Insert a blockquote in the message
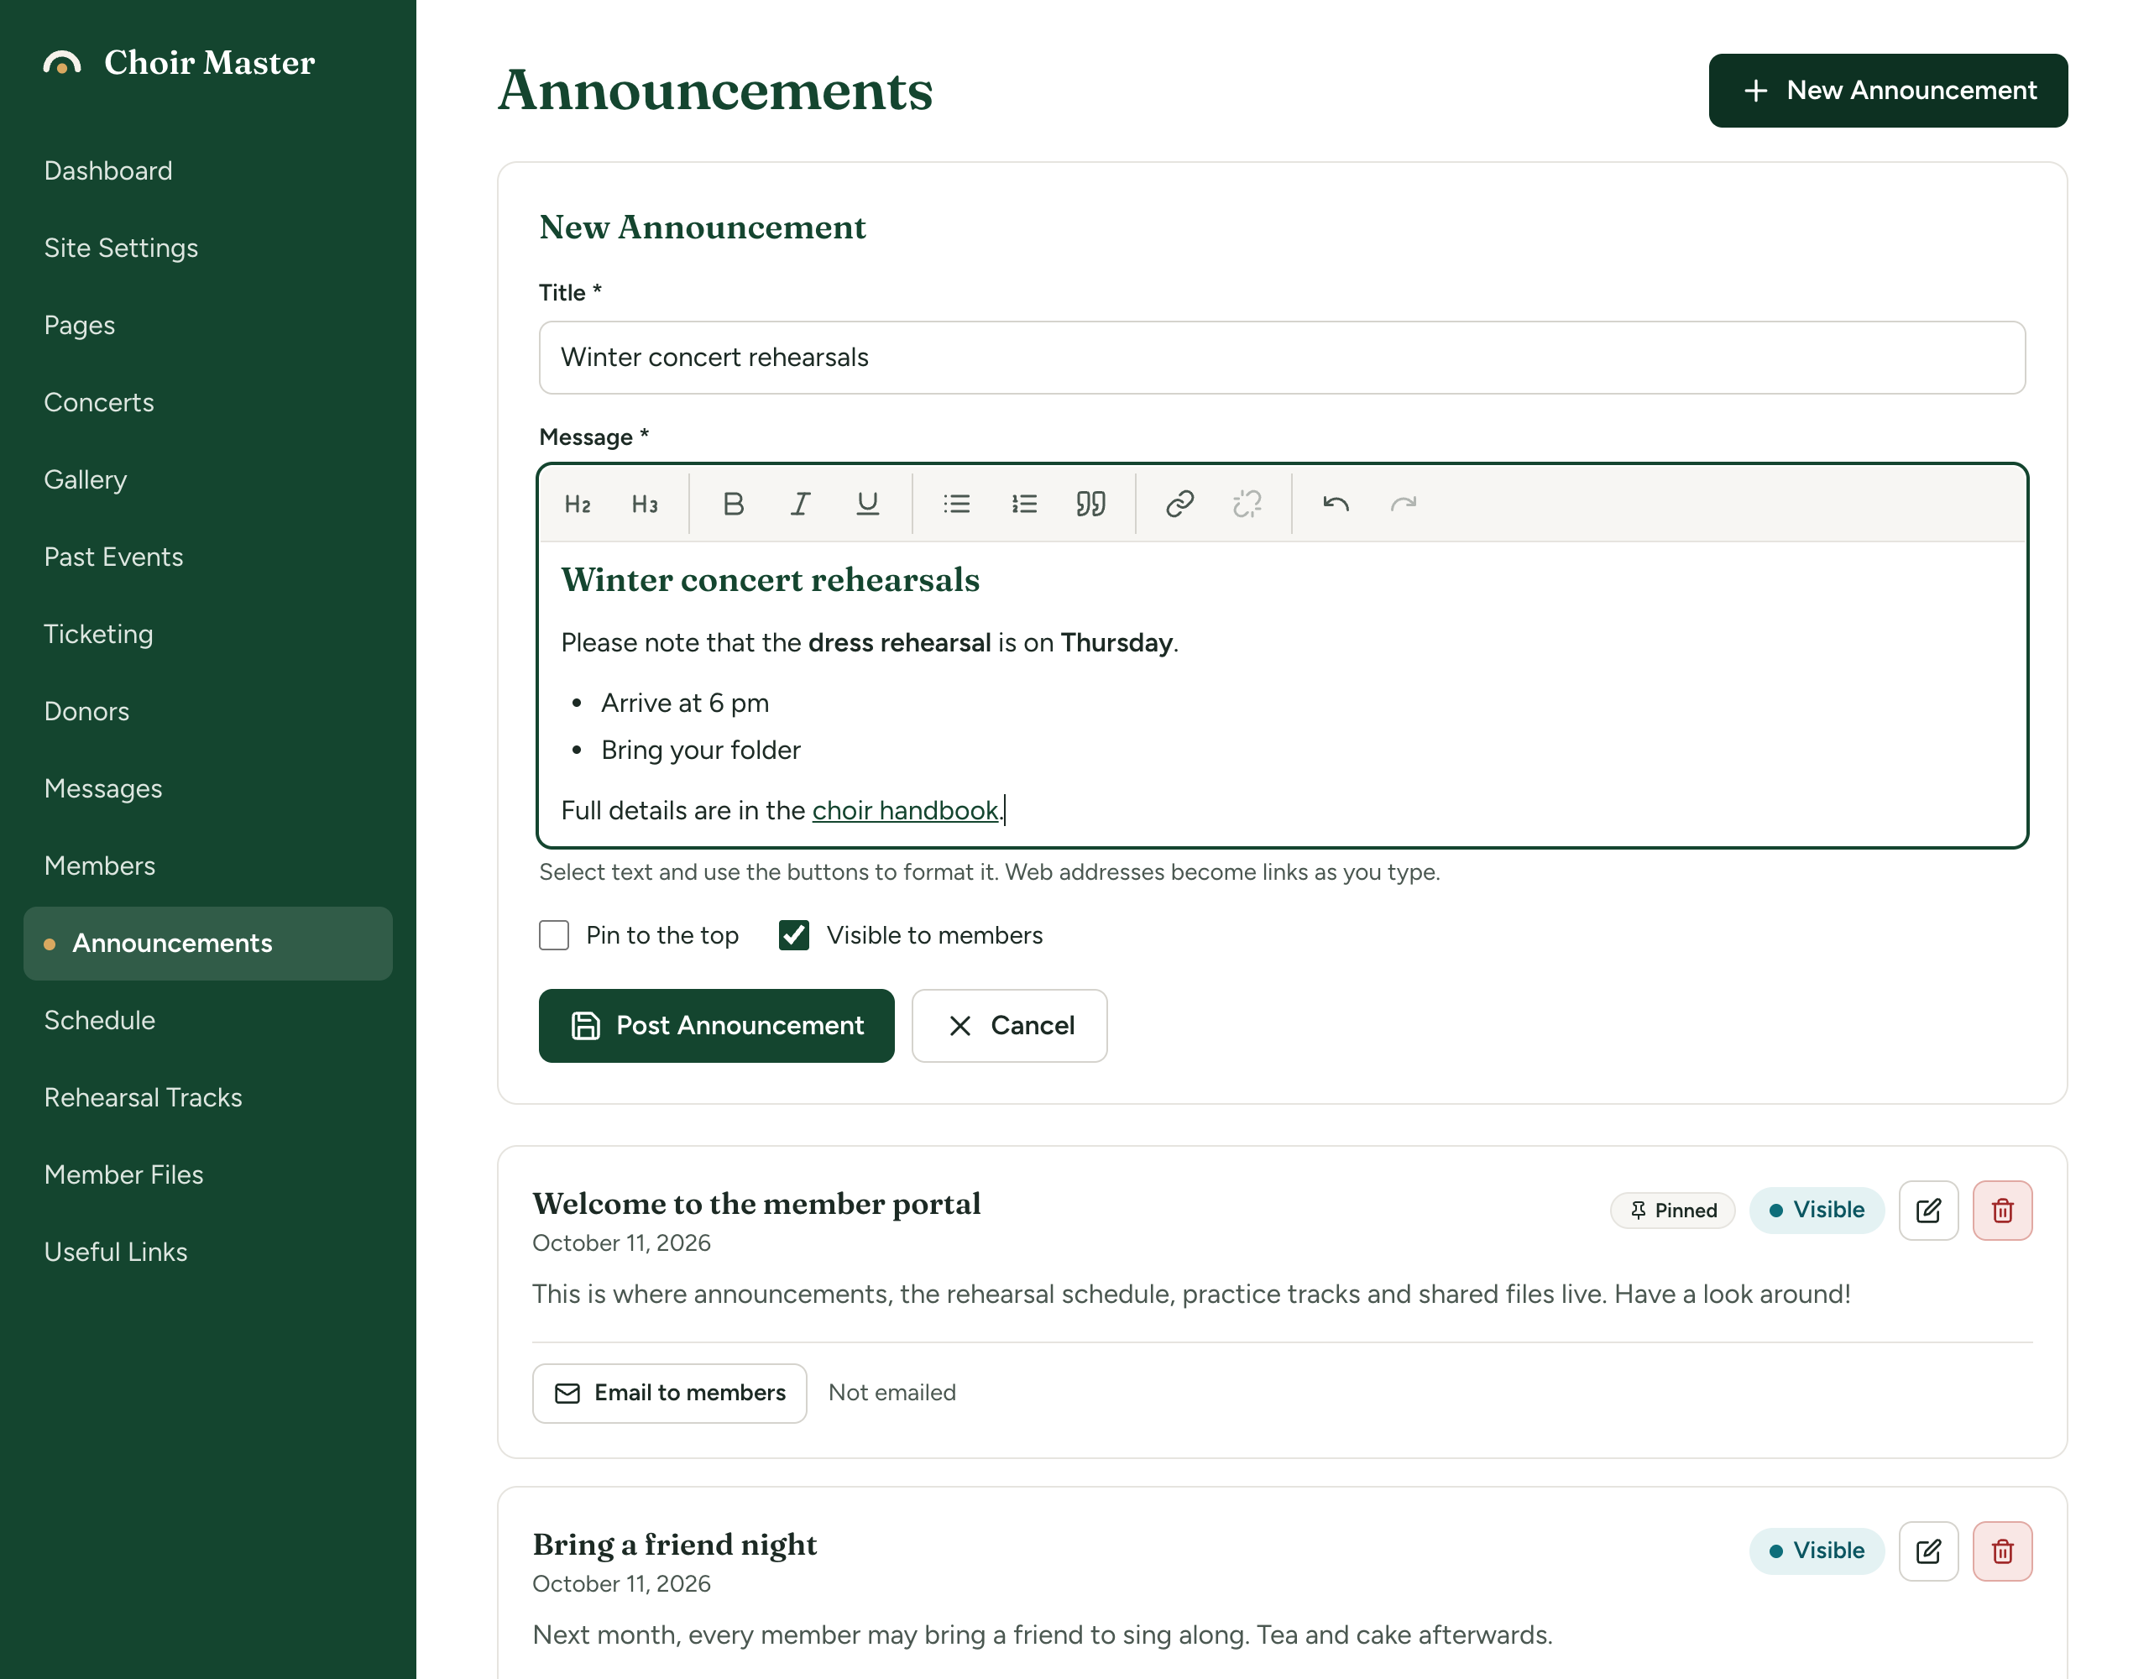The width and height of the screenshot is (2149, 1679). click(1090, 504)
